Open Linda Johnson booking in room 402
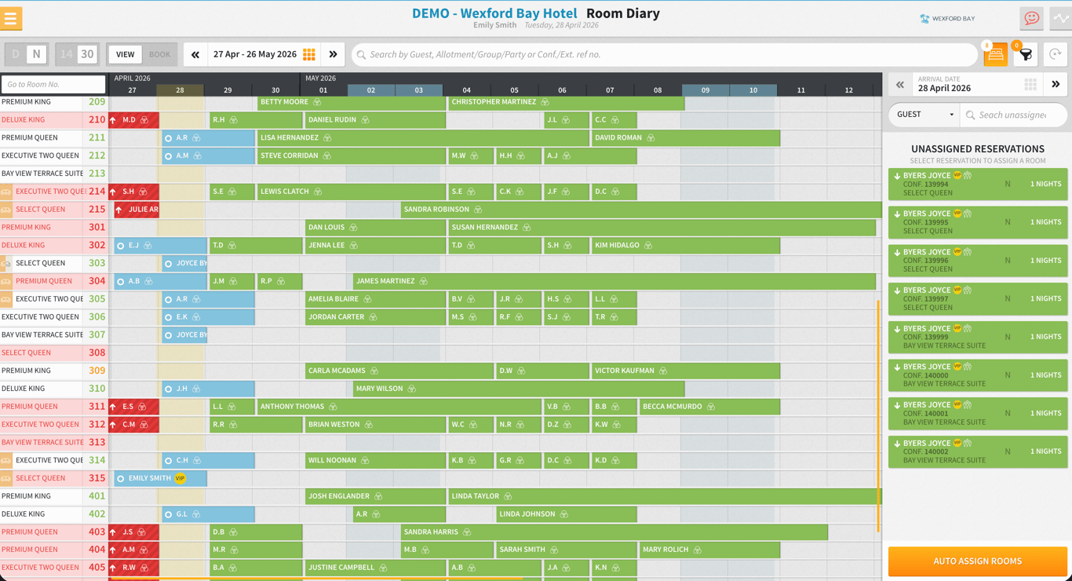 tap(566, 514)
